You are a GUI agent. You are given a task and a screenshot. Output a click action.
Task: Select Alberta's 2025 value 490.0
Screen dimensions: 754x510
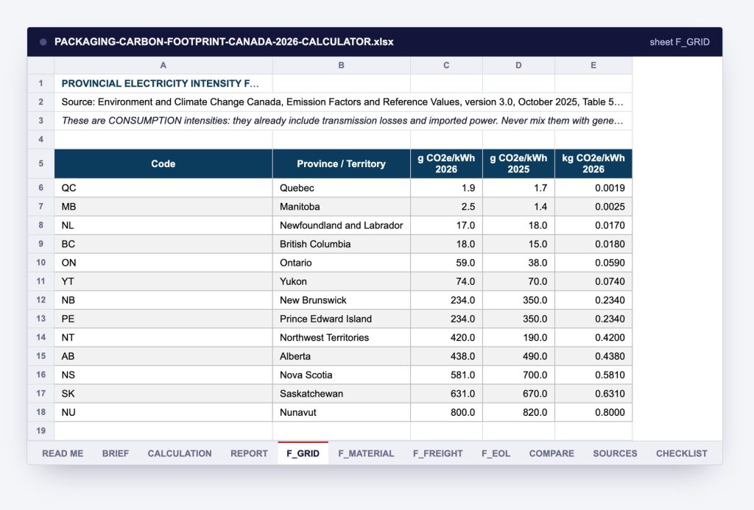(518, 356)
